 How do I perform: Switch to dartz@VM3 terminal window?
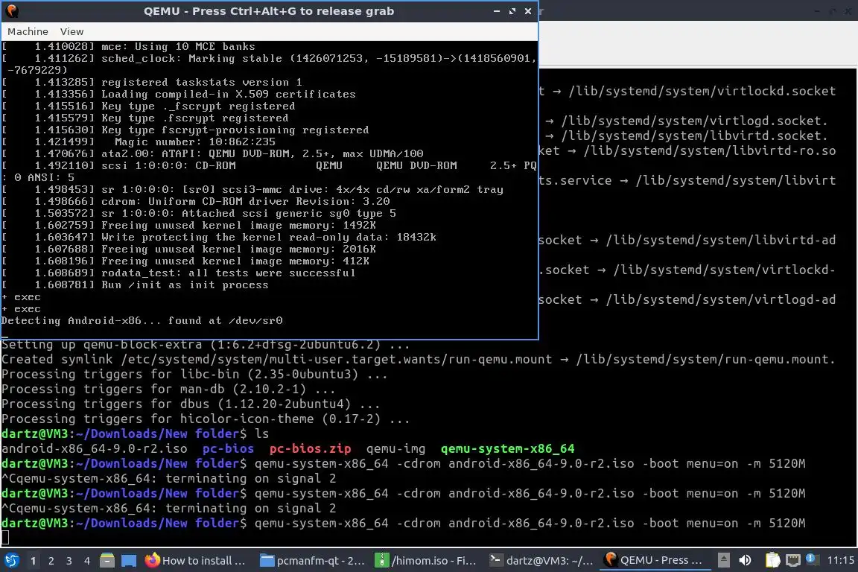pyautogui.click(x=541, y=561)
